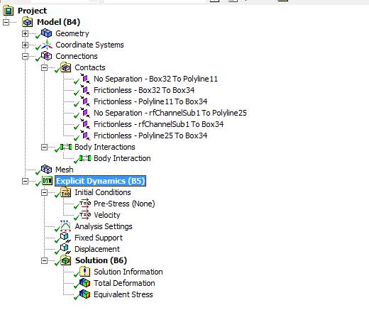Collapse the Solution (B6) branch
369x310 pixels.
[x=44, y=260]
